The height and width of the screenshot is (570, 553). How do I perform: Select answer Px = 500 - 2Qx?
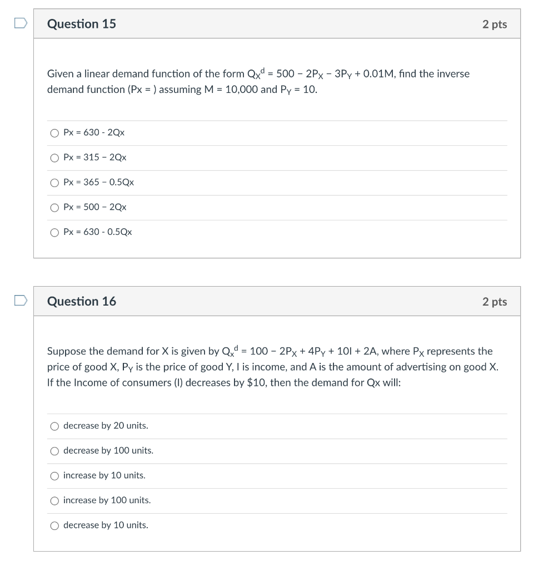54,207
